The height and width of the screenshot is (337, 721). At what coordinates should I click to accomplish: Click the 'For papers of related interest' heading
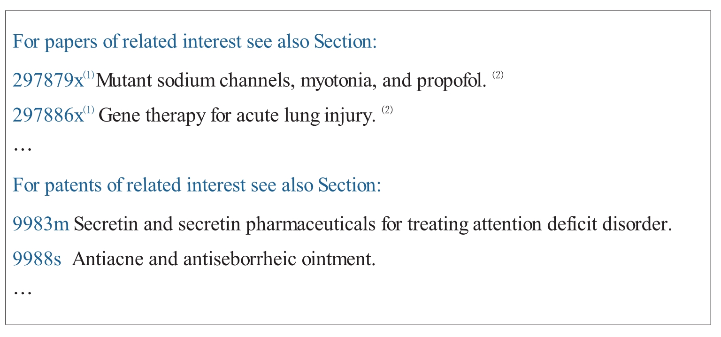coord(194,42)
